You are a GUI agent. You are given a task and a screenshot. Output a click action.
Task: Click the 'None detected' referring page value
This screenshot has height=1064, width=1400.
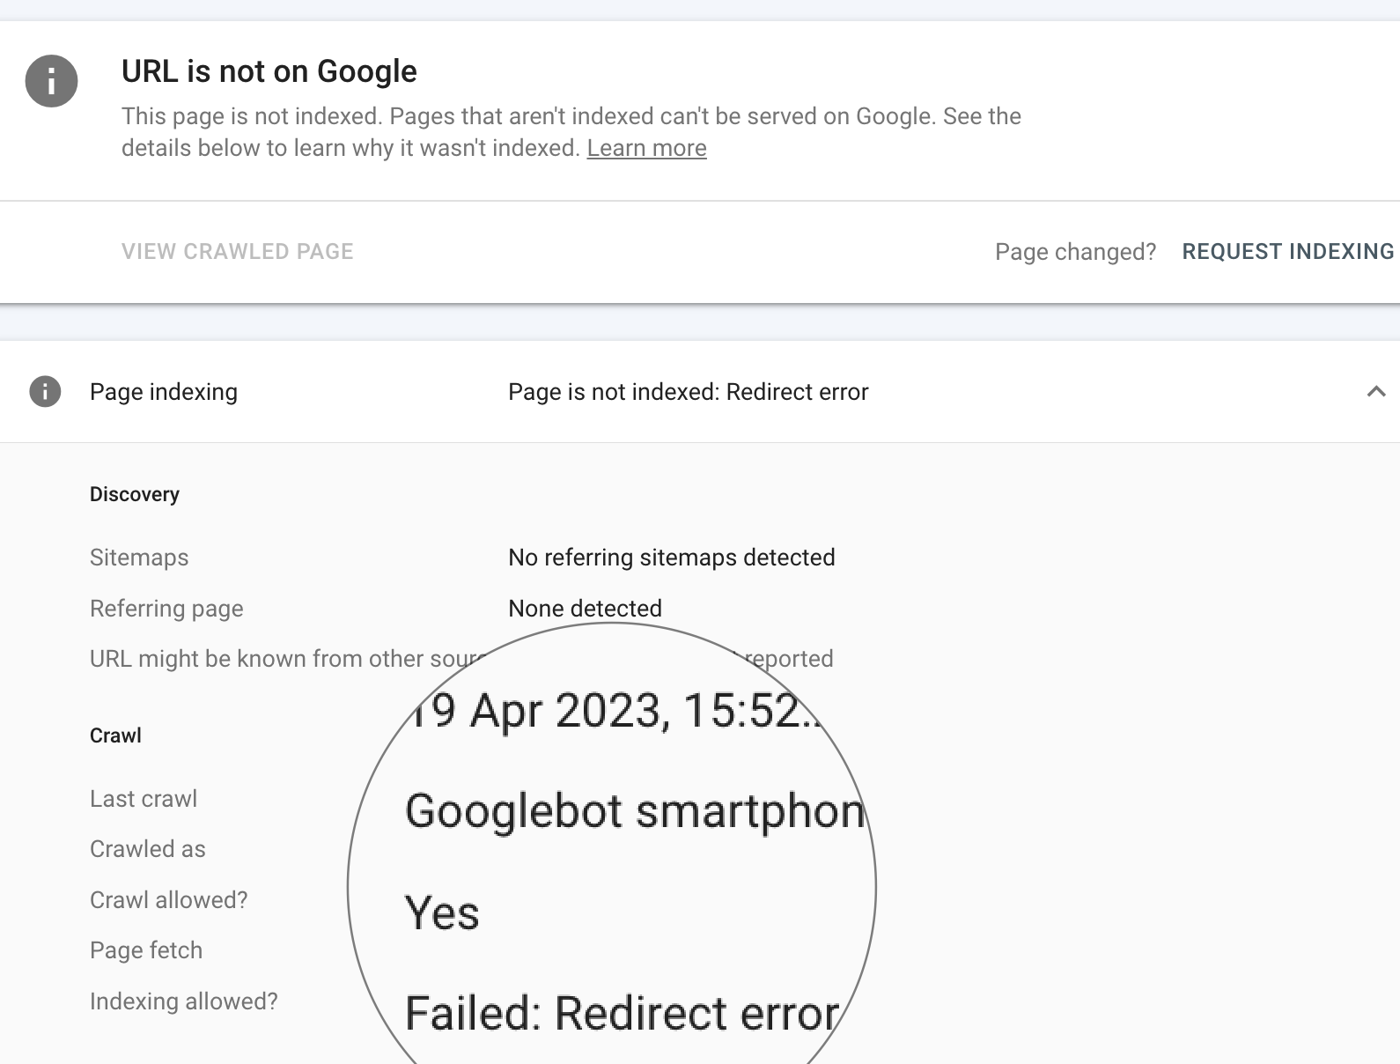[x=585, y=608]
